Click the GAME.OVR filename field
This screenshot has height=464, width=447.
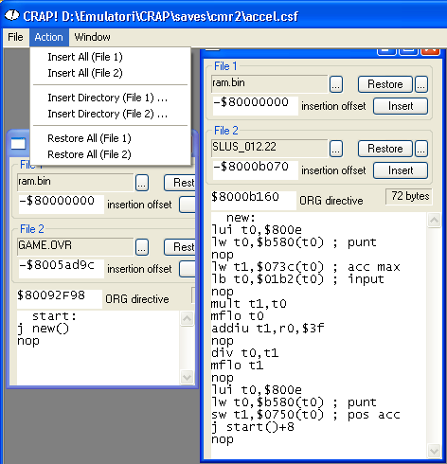pos(76,246)
